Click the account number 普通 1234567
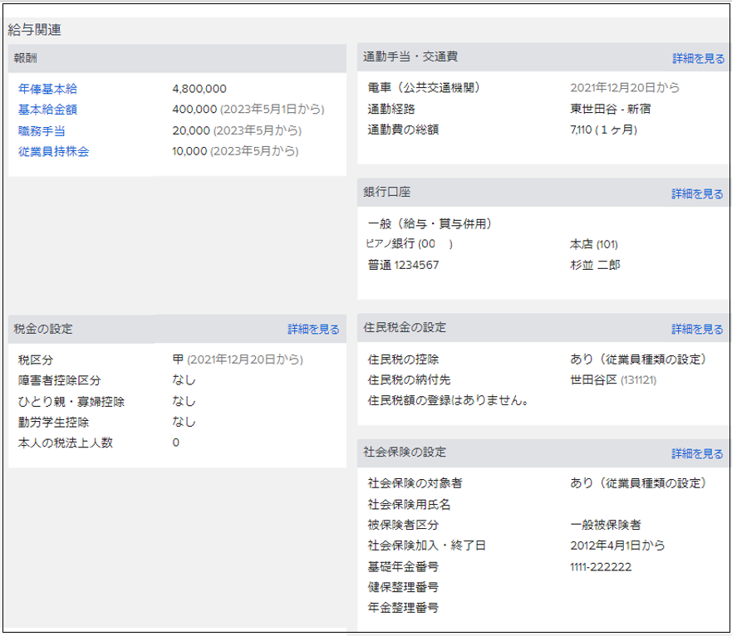The image size is (732, 636). (403, 265)
